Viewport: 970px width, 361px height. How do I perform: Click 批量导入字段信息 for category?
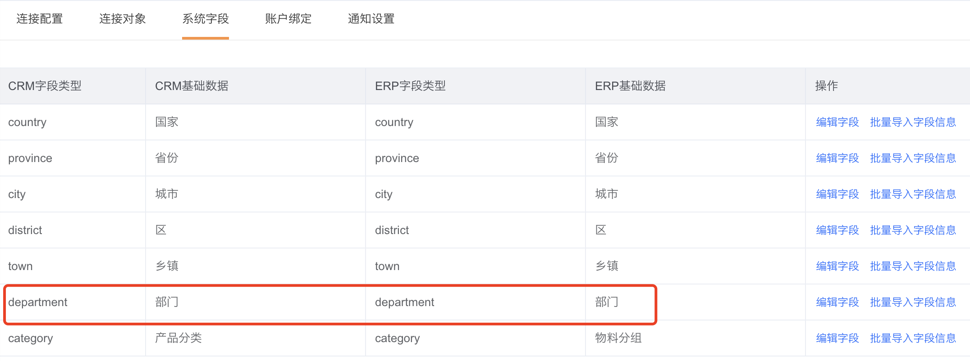[913, 338]
